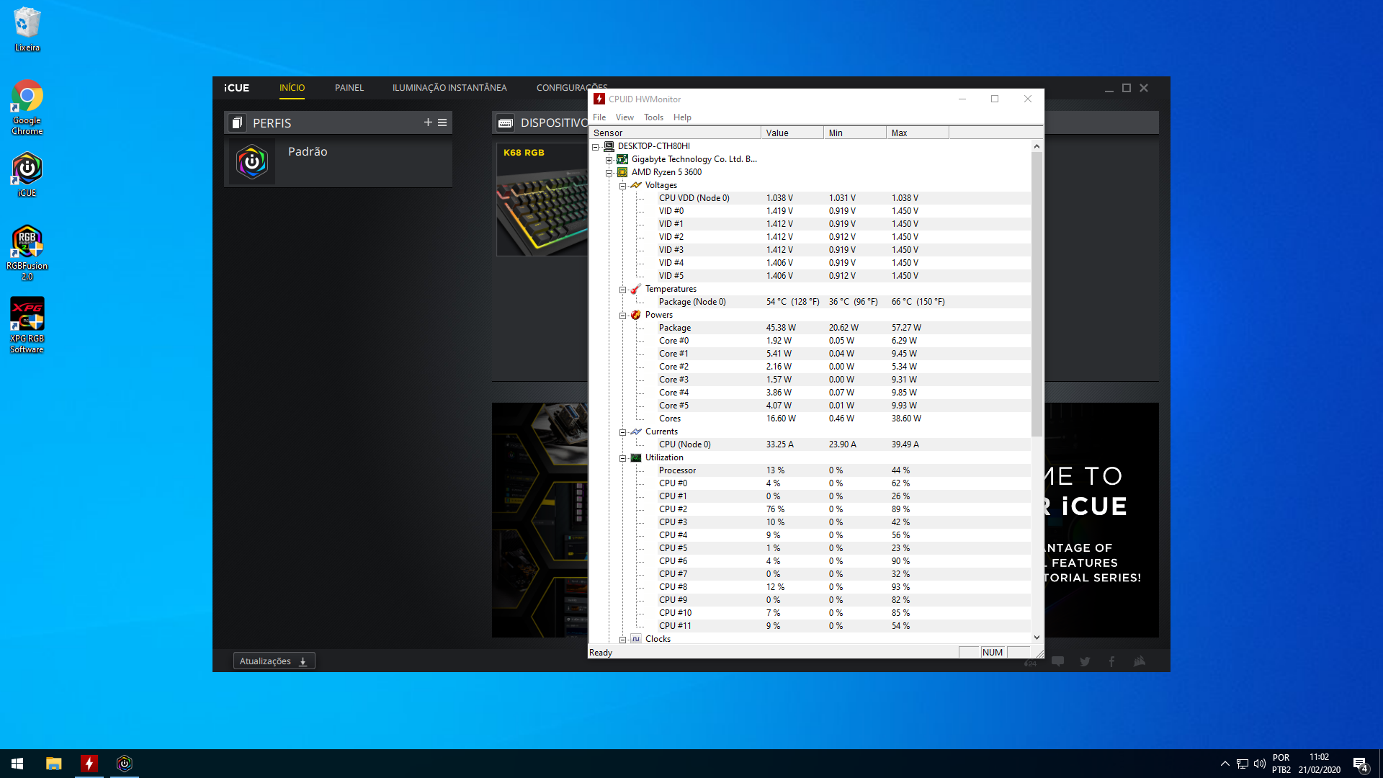Click the HWMonitor vertical scrollbar thumb
The image size is (1383, 778).
pyautogui.click(x=1037, y=294)
